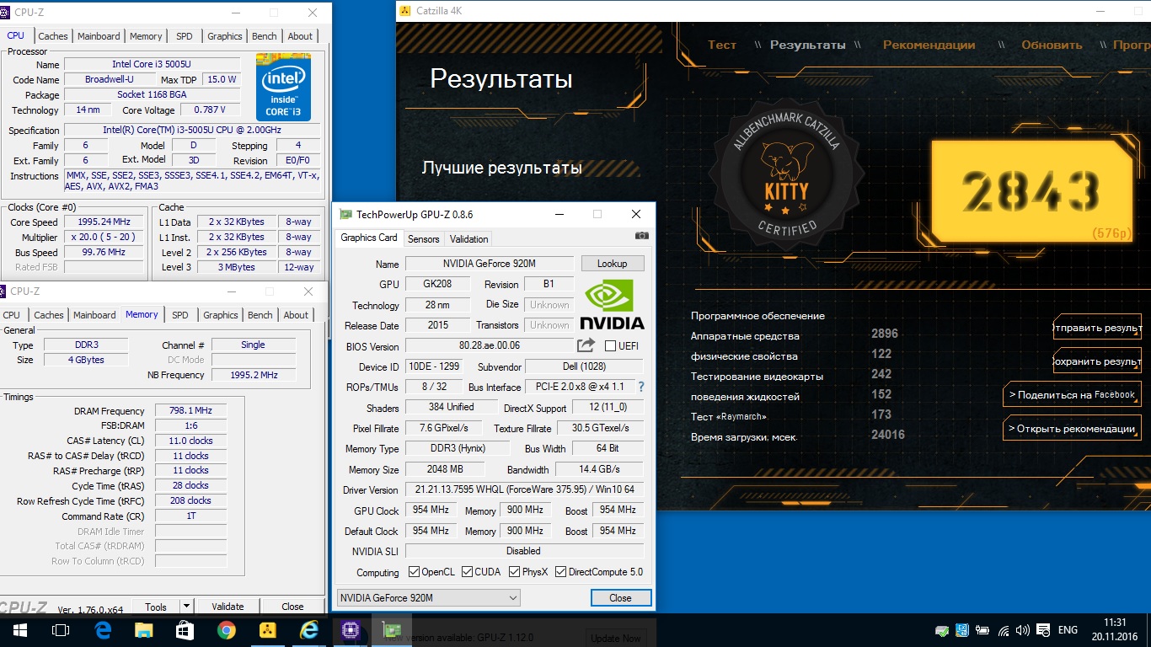1151x647 pixels.
Task: Click Сохранить результат in Catzilla
Action: pos(1097,361)
